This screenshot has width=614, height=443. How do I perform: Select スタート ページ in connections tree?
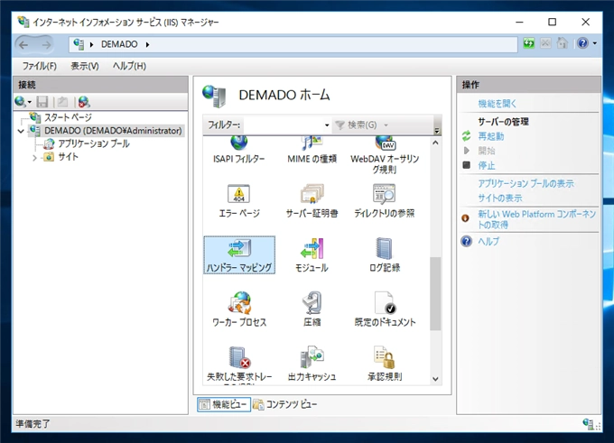(x=68, y=117)
